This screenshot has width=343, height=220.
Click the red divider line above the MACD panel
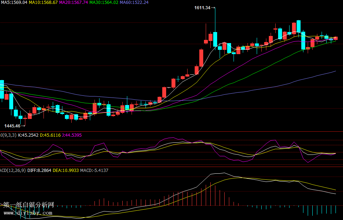(x=171, y=167)
